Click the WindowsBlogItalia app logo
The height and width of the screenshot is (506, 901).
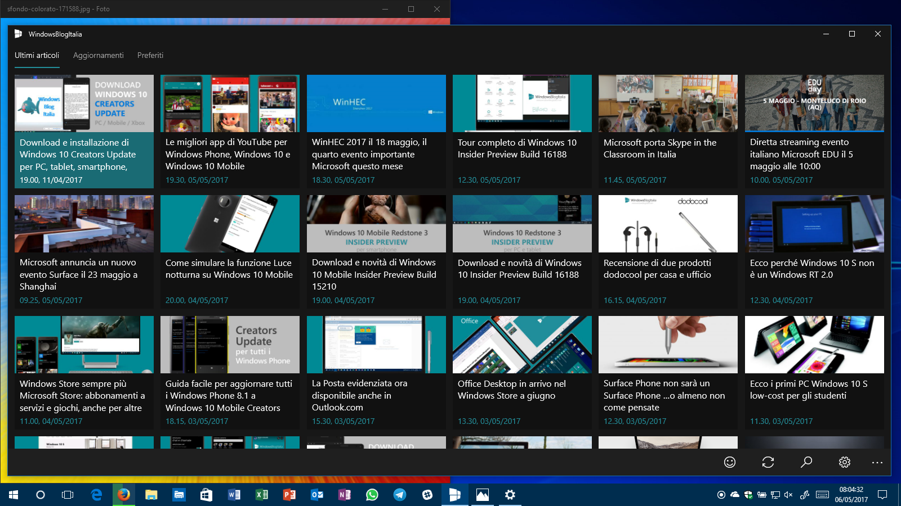point(19,34)
